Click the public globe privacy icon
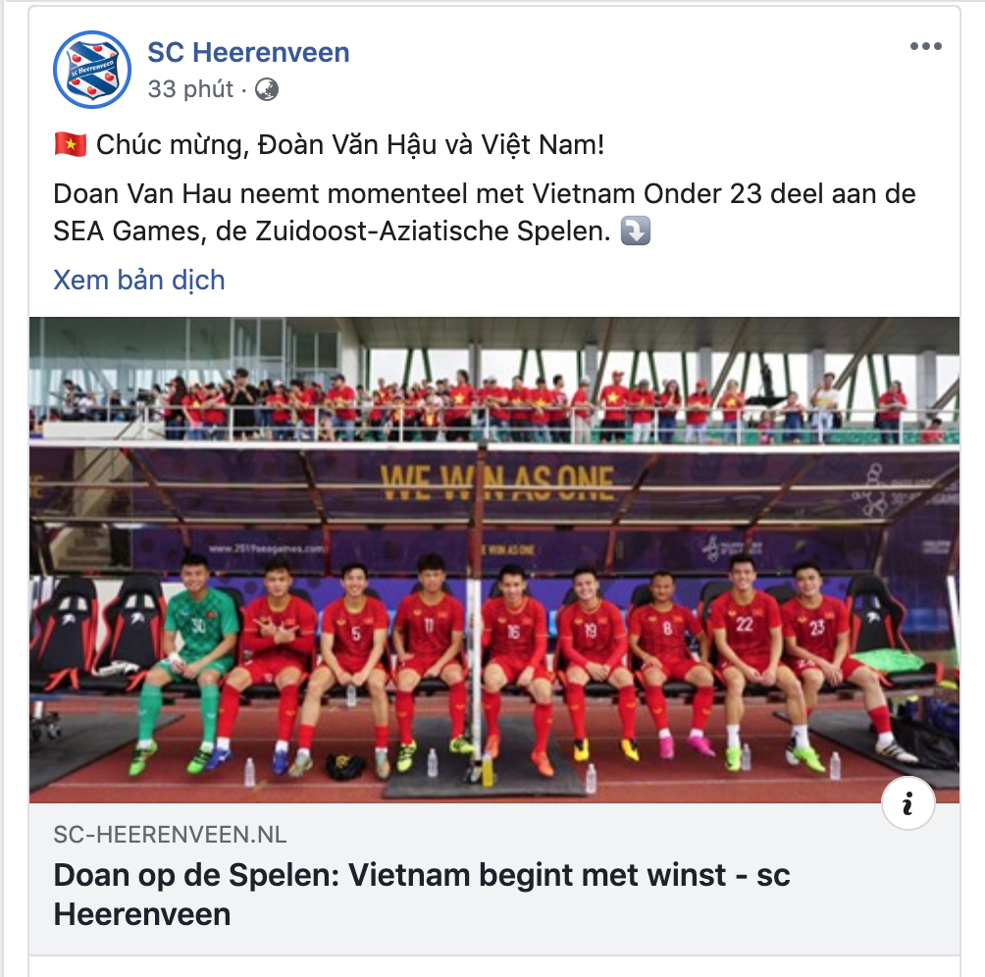The height and width of the screenshot is (977, 985). [x=267, y=90]
